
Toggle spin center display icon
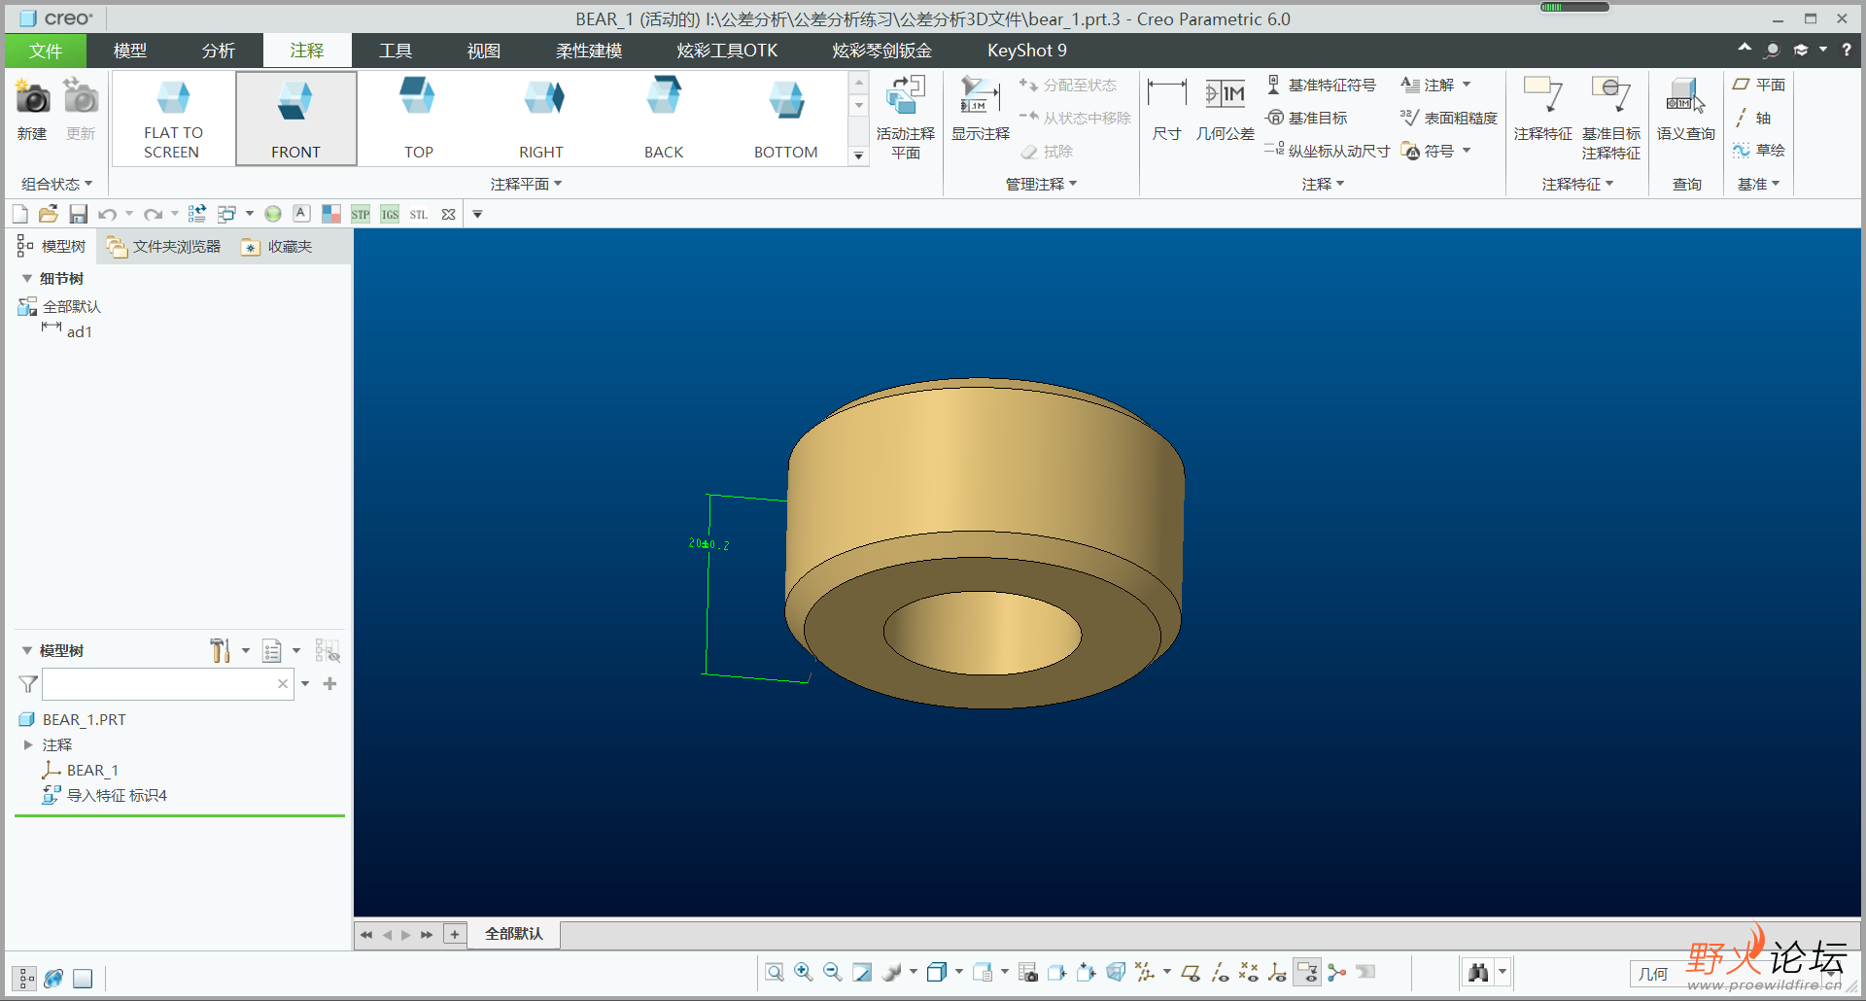pos(1337,972)
